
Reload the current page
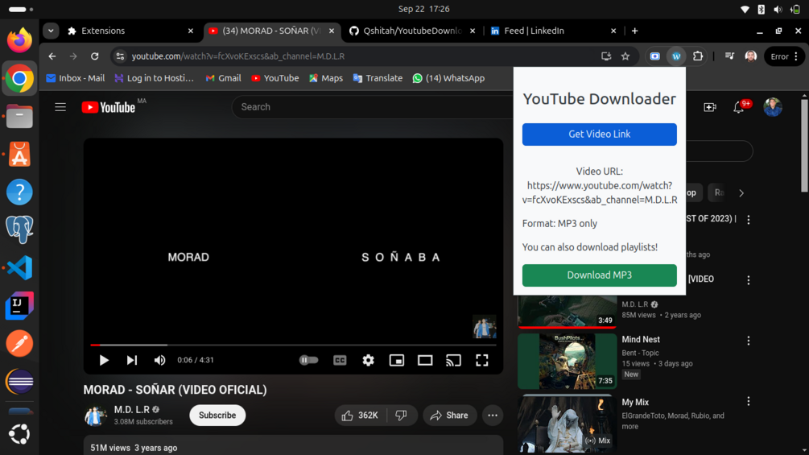(94, 56)
